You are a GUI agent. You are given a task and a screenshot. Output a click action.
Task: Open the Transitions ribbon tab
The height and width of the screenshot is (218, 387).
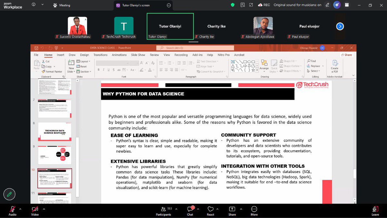(100, 55)
